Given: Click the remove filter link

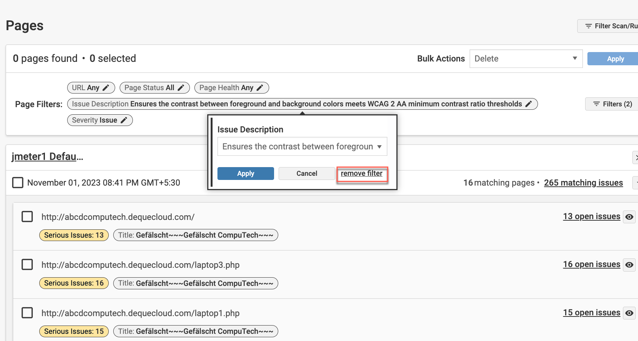Looking at the screenshot, I should pyautogui.click(x=361, y=174).
